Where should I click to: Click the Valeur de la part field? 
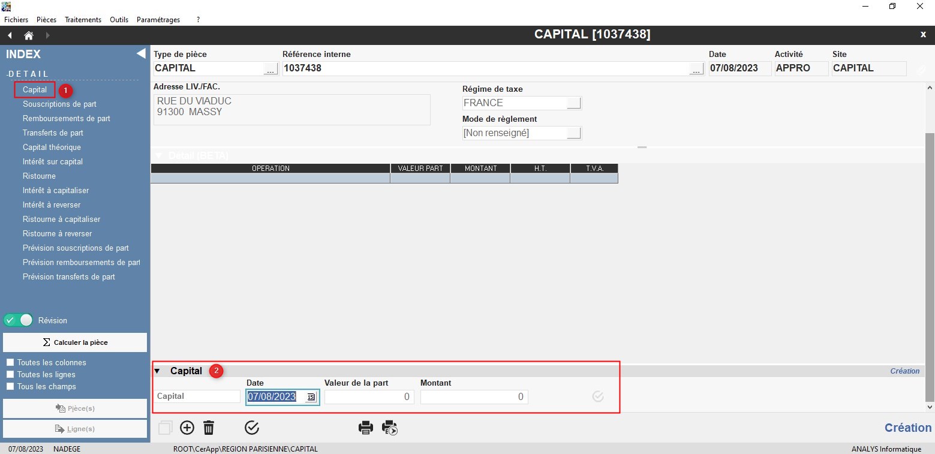coord(369,397)
